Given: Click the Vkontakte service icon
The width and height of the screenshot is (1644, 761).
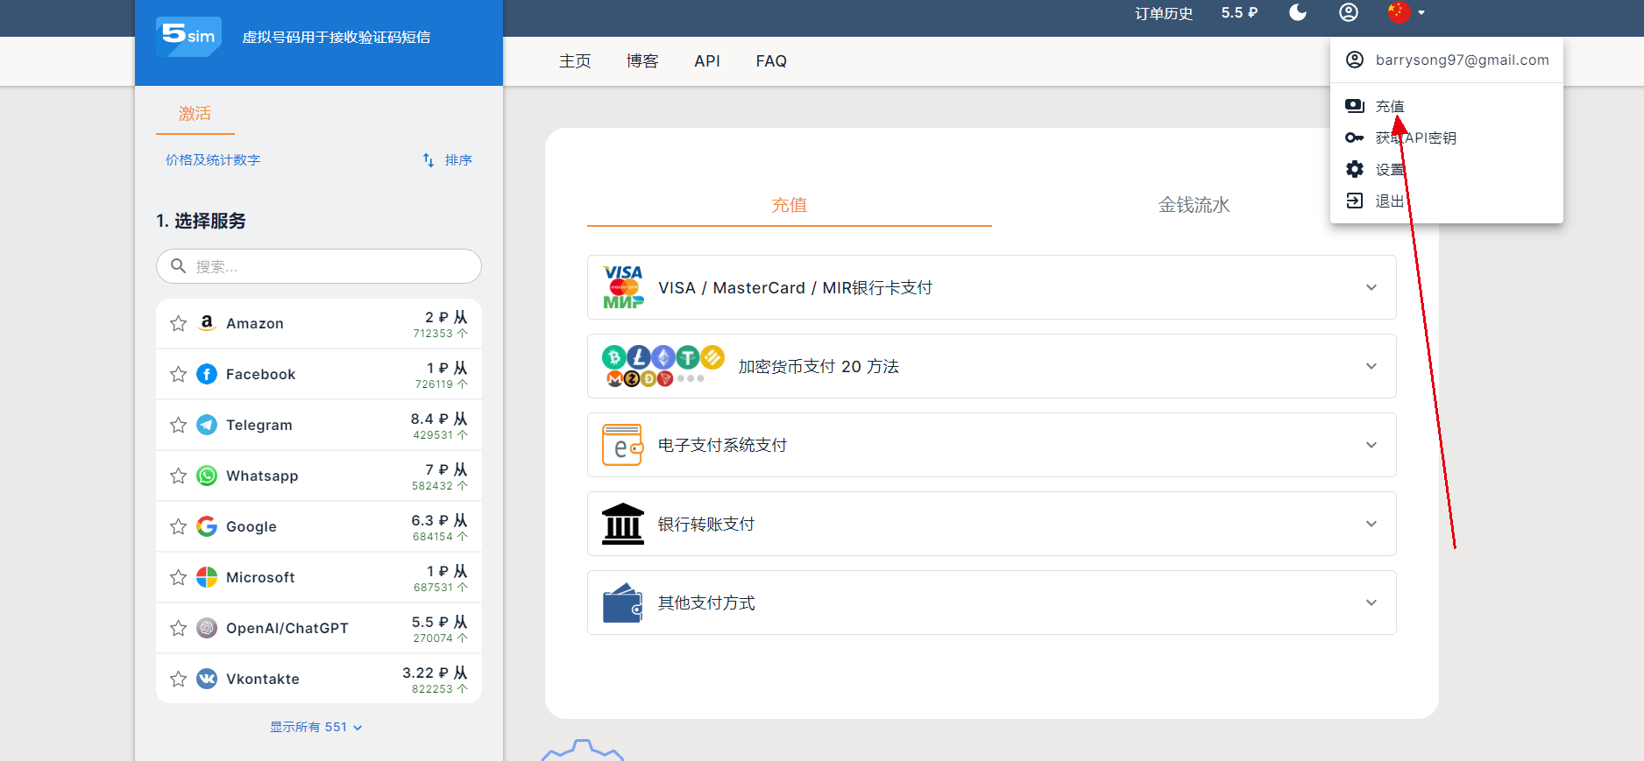Looking at the screenshot, I should 207,679.
